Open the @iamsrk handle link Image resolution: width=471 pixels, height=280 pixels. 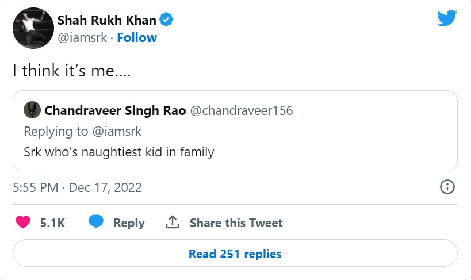pos(85,38)
